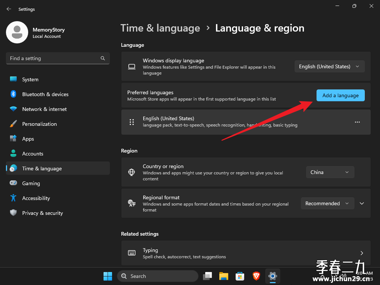Click the Gaming controller icon
This screenshot has width=380, height=285.
(13, 183)
